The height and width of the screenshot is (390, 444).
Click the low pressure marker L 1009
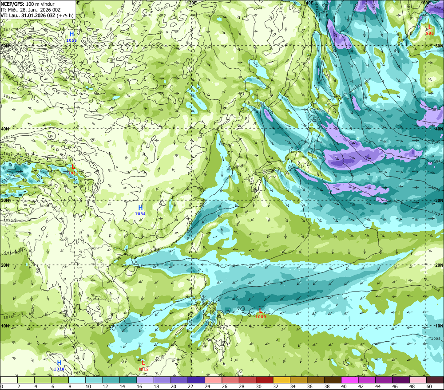(x=261, y=313)
